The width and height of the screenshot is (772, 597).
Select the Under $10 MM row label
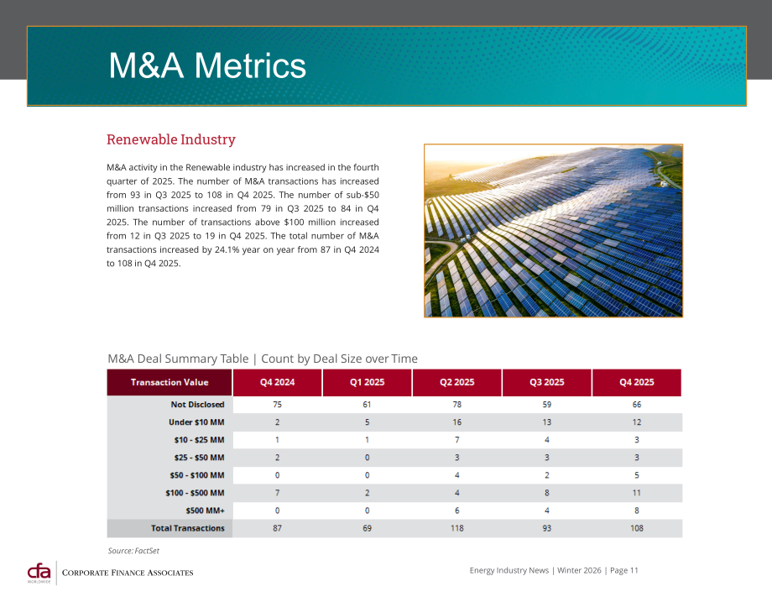[196, 422]
